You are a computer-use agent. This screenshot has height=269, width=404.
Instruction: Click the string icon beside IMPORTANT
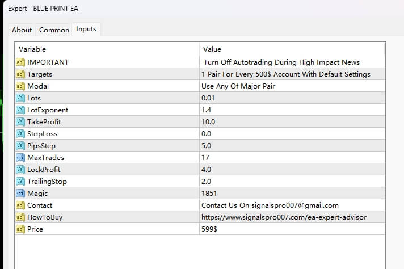coord(20,62)
